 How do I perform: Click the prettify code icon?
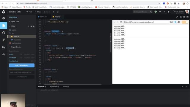[177, 17]
